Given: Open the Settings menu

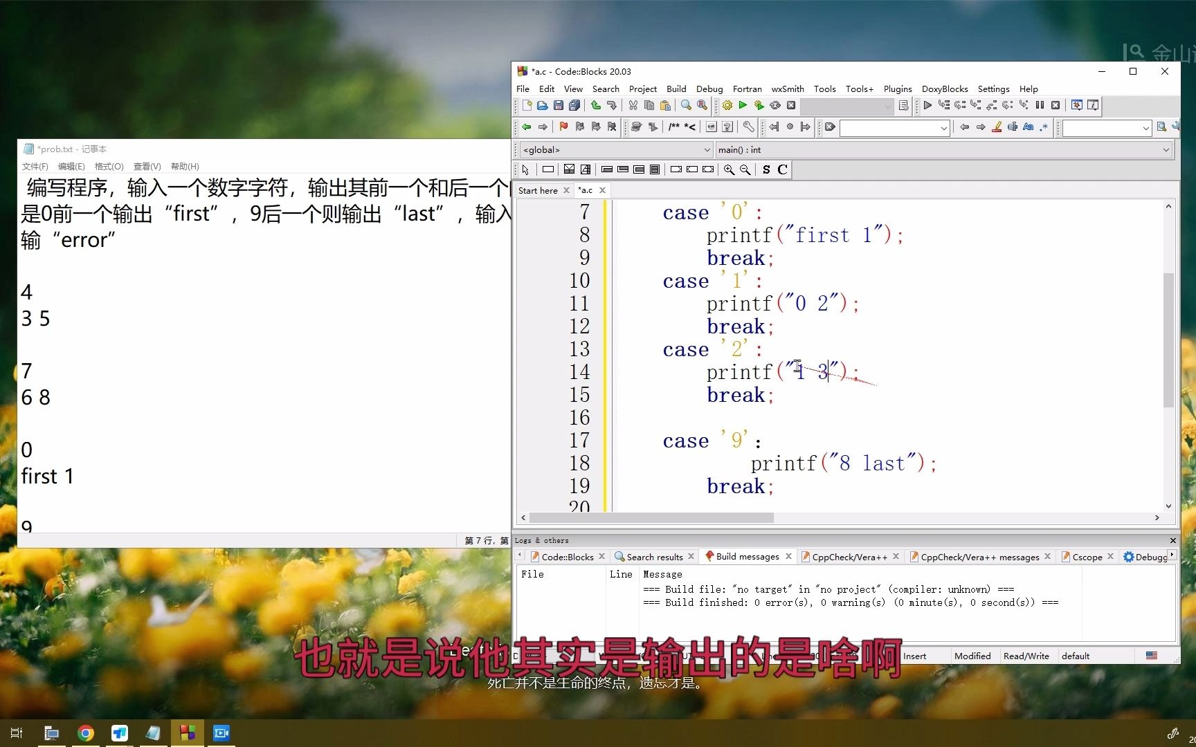Looking at the screenshot, I should [x=993, y=89].
